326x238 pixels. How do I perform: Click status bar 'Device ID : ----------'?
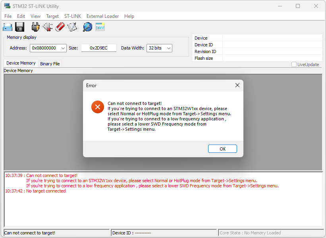(164, 233)
